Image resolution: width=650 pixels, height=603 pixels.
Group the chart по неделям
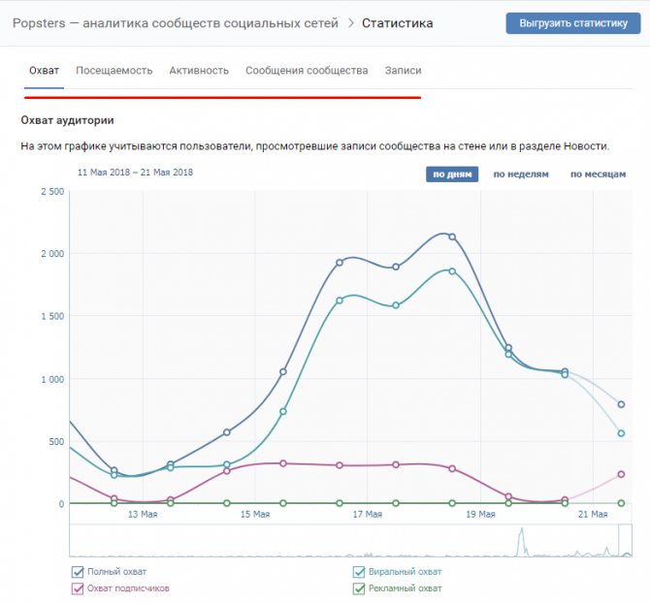520,175
